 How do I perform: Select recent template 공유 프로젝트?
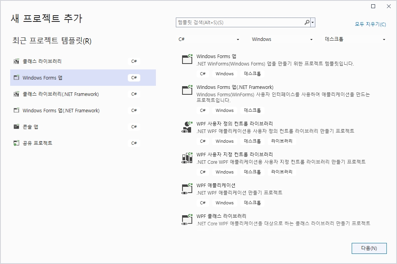tap(83, 143)
